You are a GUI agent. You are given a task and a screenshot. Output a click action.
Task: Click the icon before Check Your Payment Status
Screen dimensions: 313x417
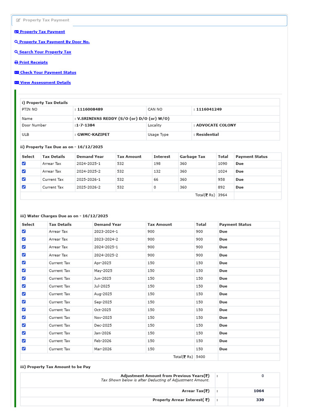17,72
